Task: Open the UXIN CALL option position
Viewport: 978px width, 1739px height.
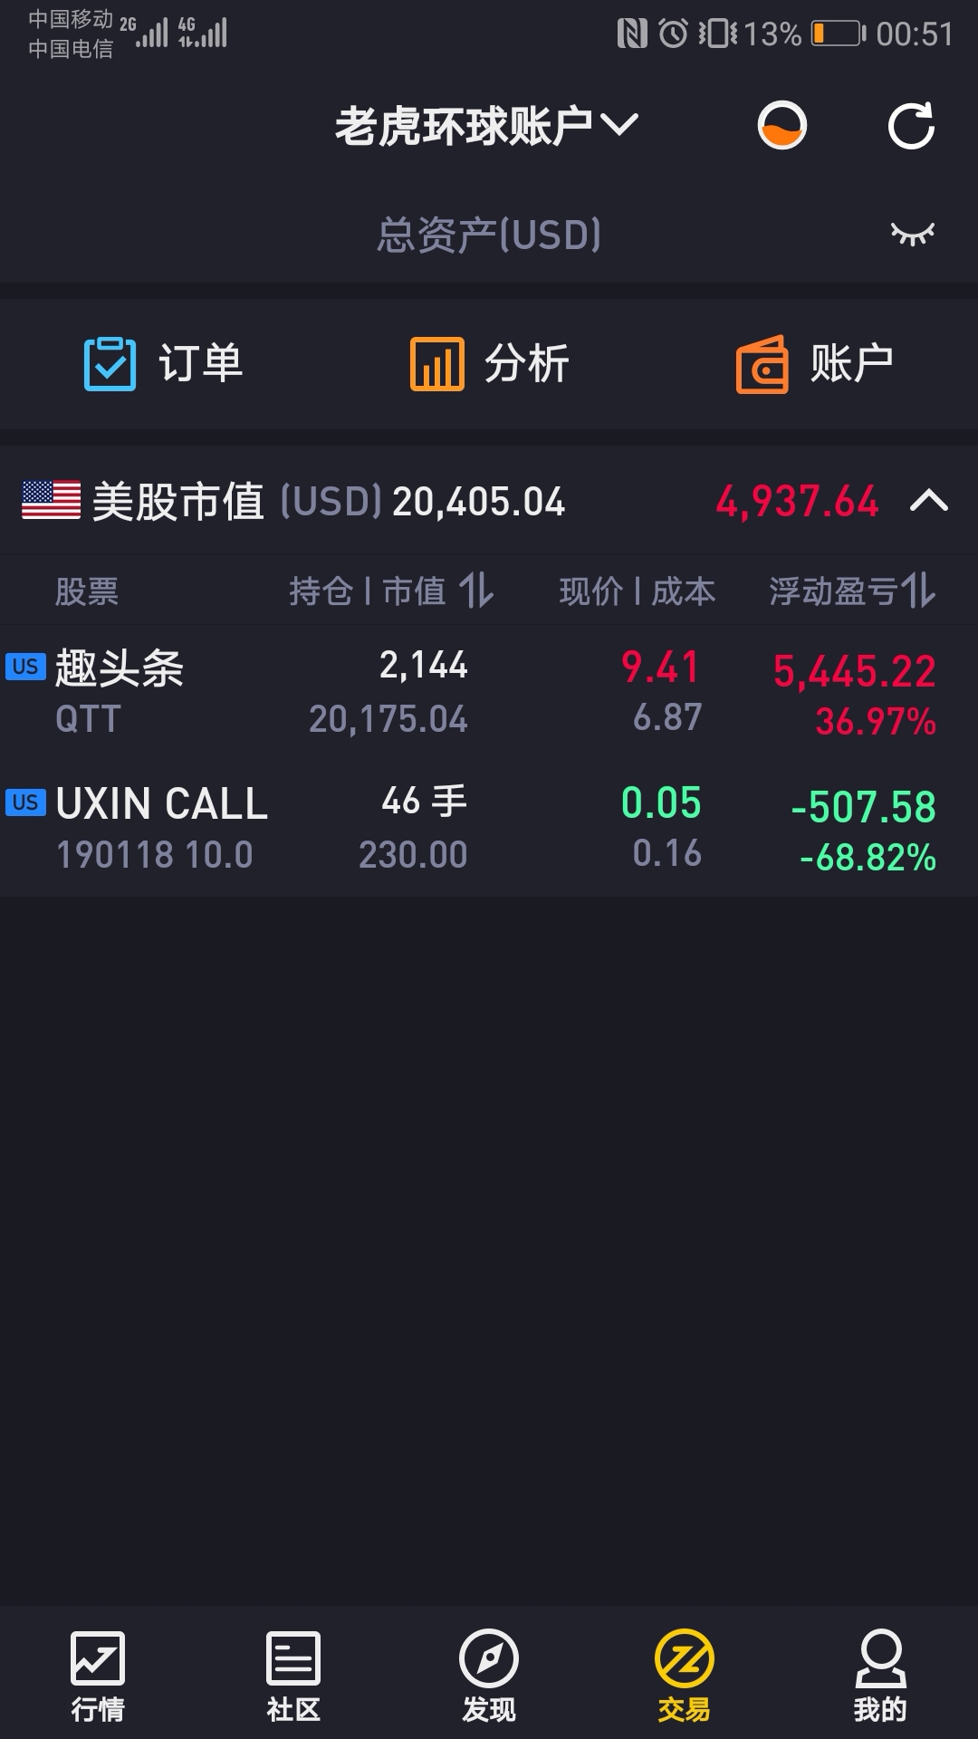Action: coord(489,829)
